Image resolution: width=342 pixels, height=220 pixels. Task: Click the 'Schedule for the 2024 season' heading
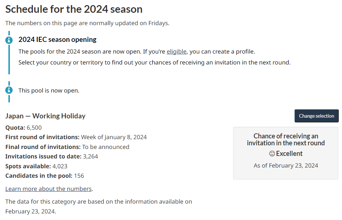point(74,9)
